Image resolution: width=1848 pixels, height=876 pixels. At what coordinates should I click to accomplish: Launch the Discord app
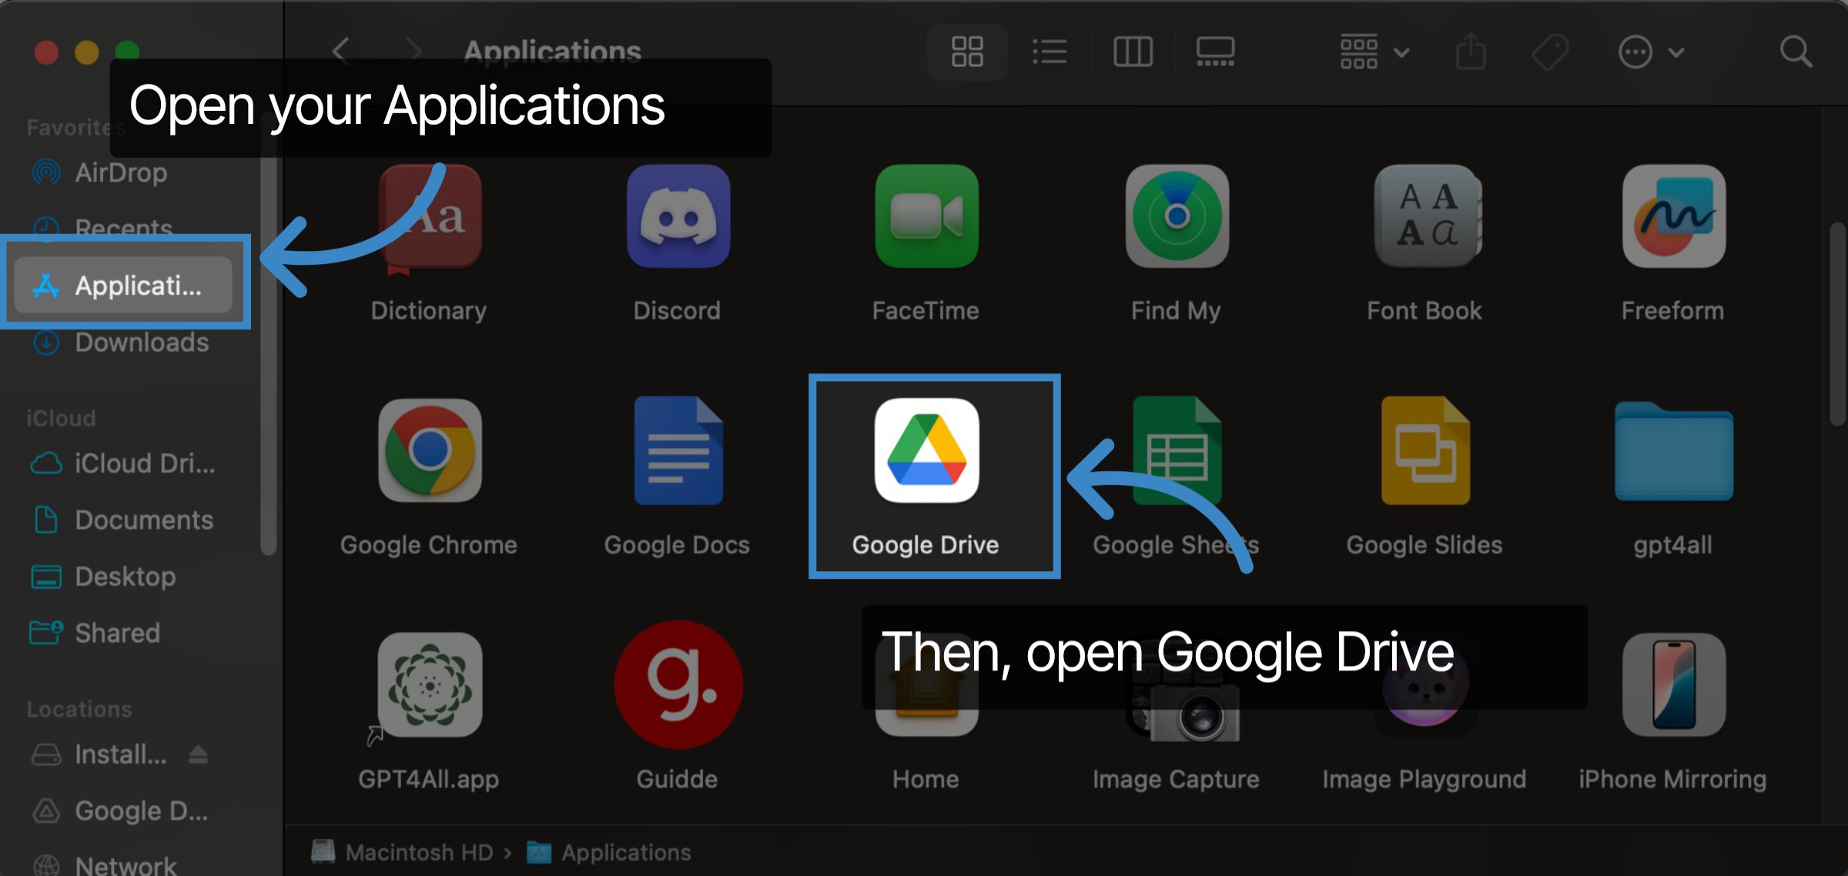click(x=678, y=216)
